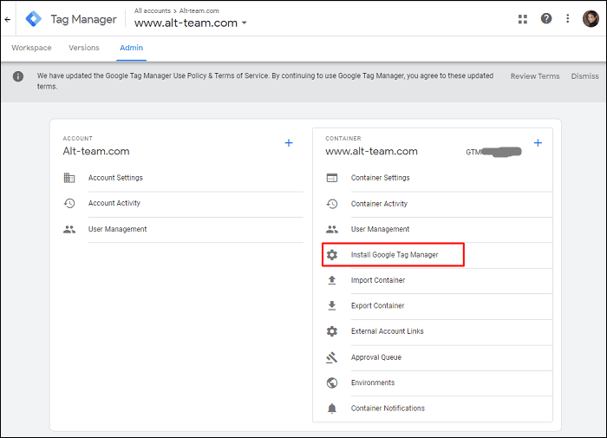Dismiss the policy update banner
607x438 pixels.
[x=585, y=76]
